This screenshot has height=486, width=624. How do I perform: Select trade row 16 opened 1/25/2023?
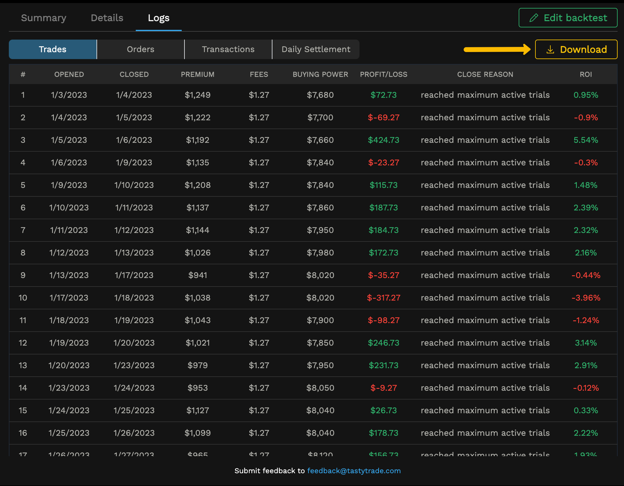coord(313,433)
